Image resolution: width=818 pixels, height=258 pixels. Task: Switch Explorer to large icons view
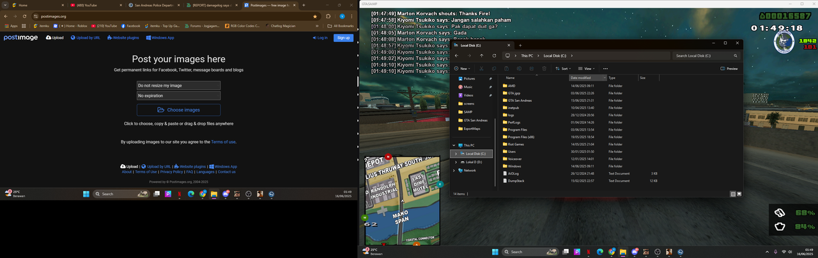point(739,194)
